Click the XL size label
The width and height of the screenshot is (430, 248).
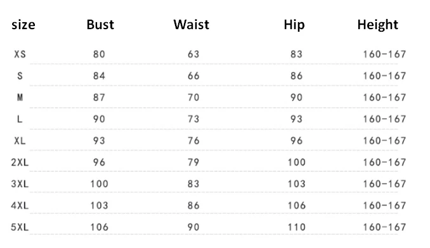[20, 141]
